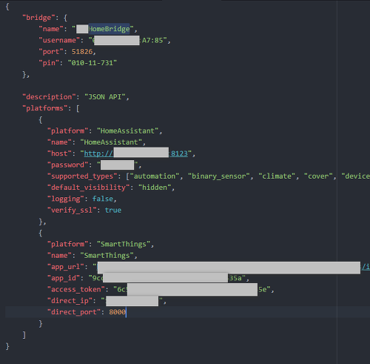Click the "platforms" key
This screenshot has width=370, height=364.
(45, 108)
